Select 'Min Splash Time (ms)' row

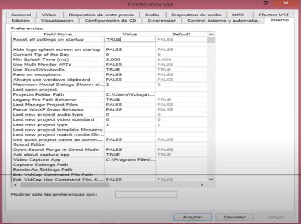[109, 59]
